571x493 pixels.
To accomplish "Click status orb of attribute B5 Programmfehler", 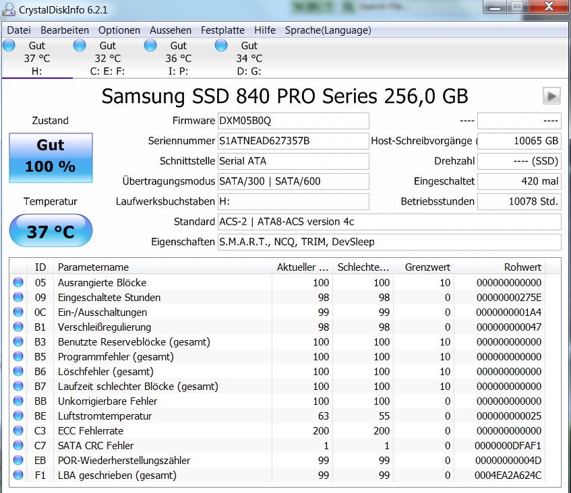I will click(x=18, y=356).
